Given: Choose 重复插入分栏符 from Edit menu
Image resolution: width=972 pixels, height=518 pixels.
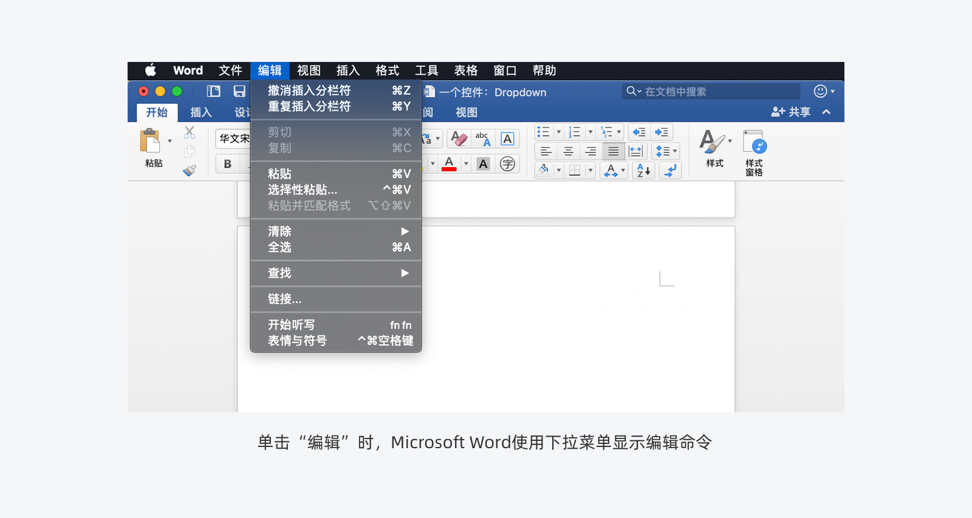Looking at the screenshot, I should 336,106.
